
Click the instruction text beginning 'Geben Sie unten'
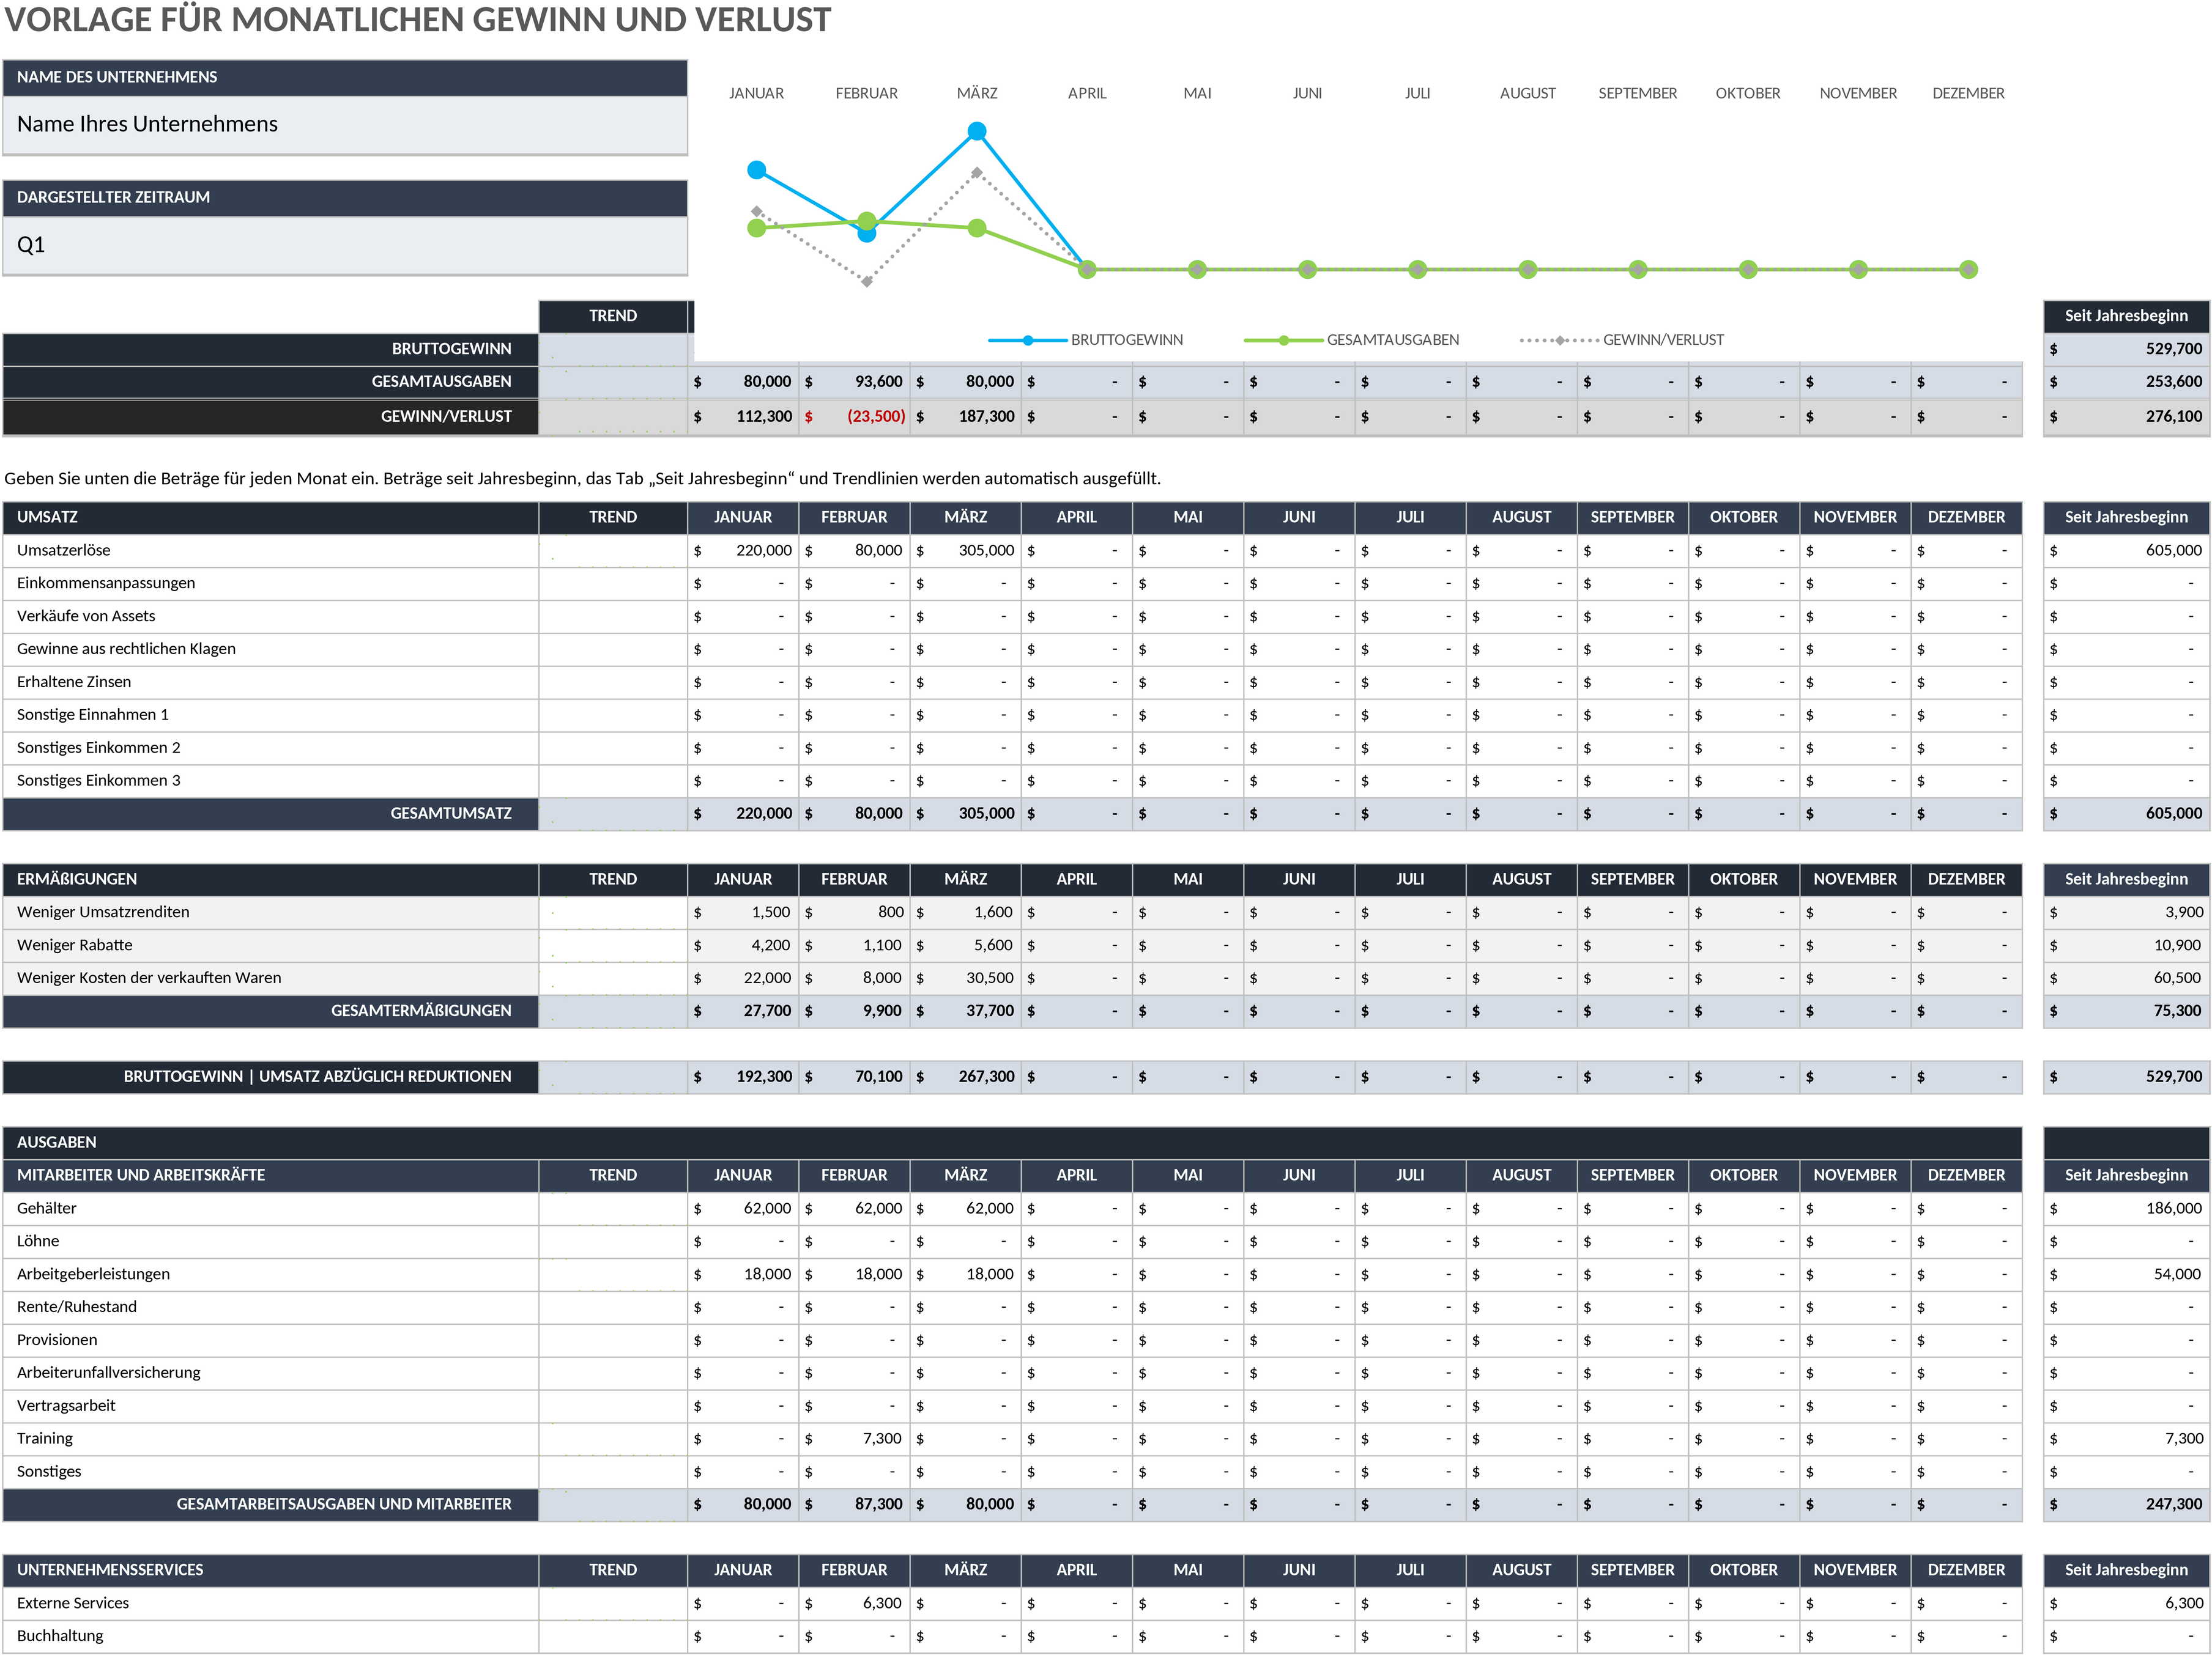(582, 479)
